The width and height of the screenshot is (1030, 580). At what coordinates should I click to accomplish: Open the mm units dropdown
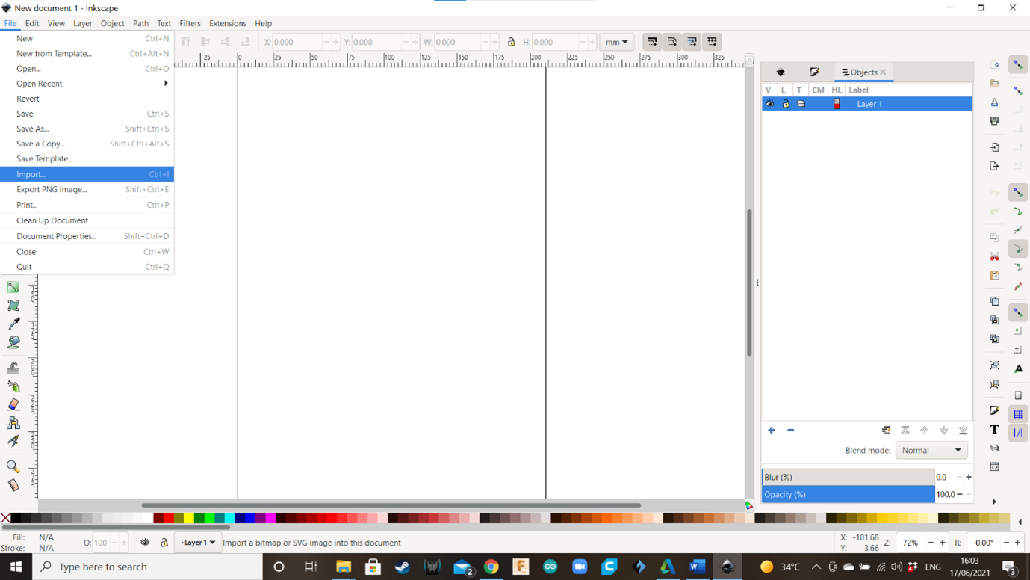coord(617,43)
